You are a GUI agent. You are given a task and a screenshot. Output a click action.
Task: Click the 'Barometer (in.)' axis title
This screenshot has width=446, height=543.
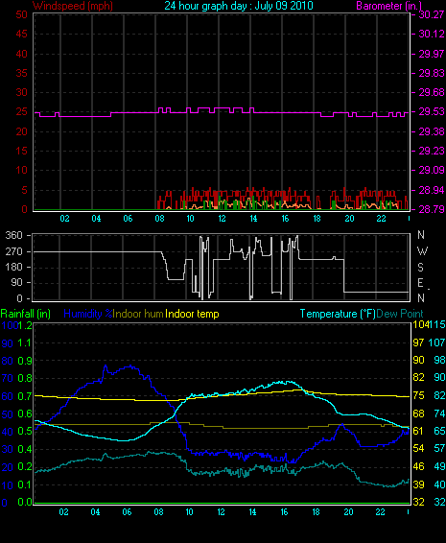[388, 6]
